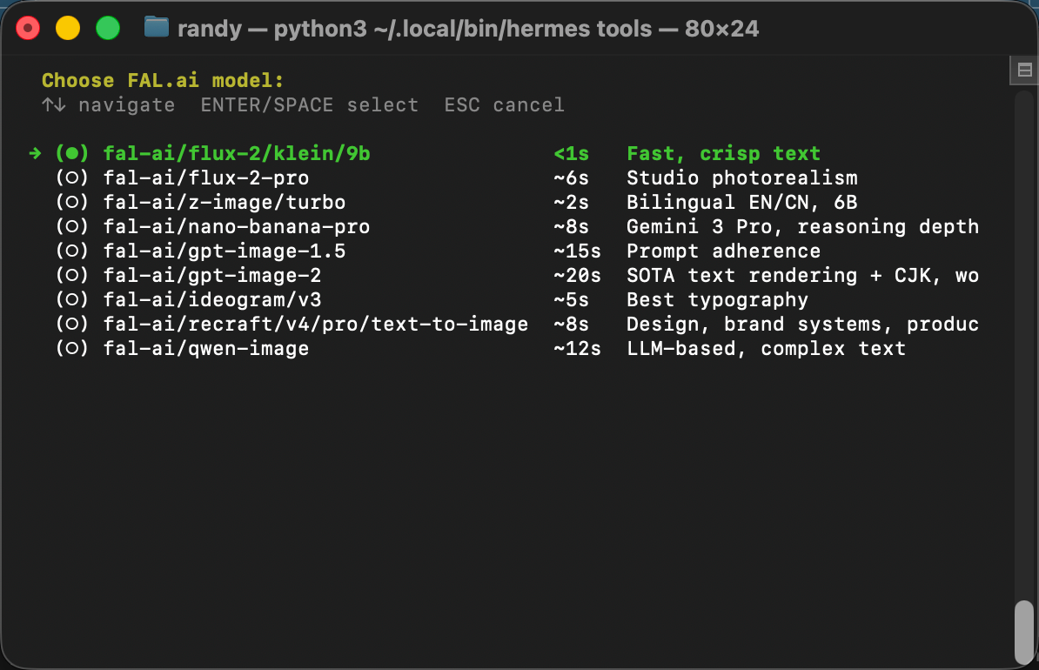The height and width of the screenshot is (670, 1039).
Task: Click the 'Studio photorealism' description
Action: pos(742,178)
